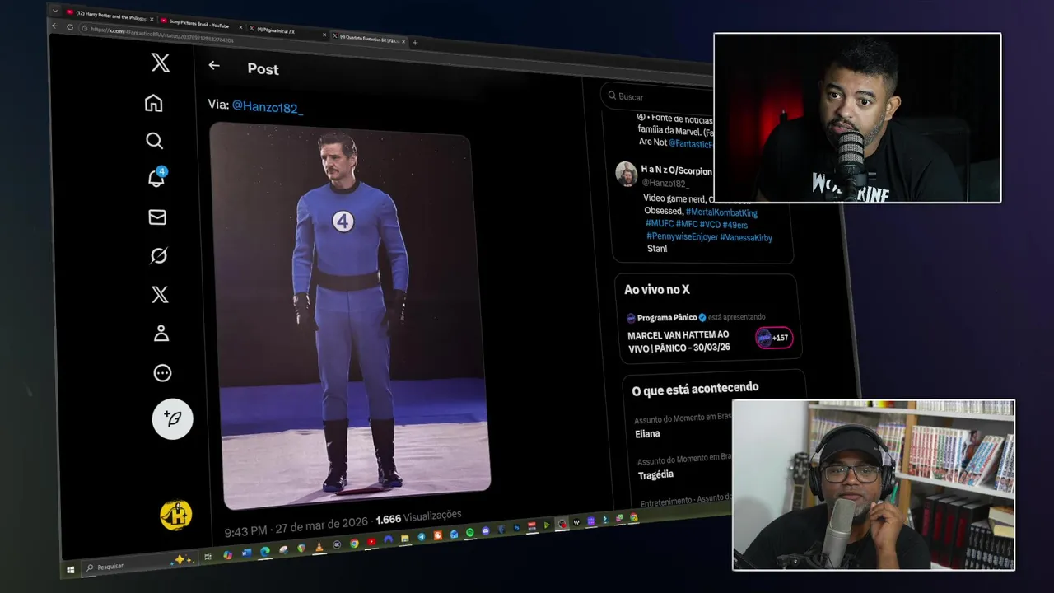The height and width of the screenshot is (593, 1054).
Task: Open the Windows Start menu
Action: click(70, 570)
